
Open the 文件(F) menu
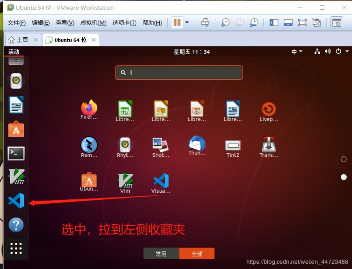16,22
